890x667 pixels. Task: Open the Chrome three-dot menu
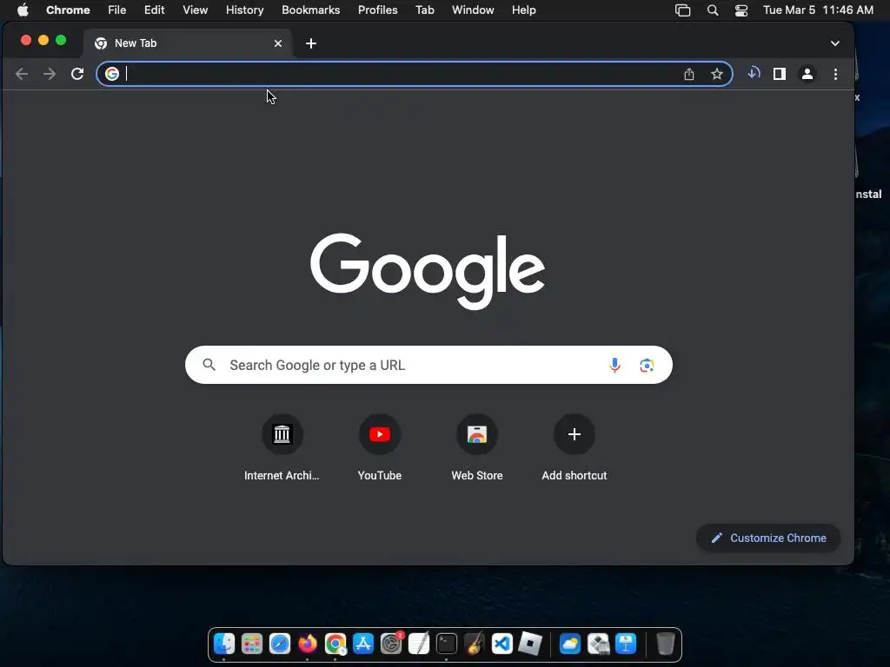(835, 74)
